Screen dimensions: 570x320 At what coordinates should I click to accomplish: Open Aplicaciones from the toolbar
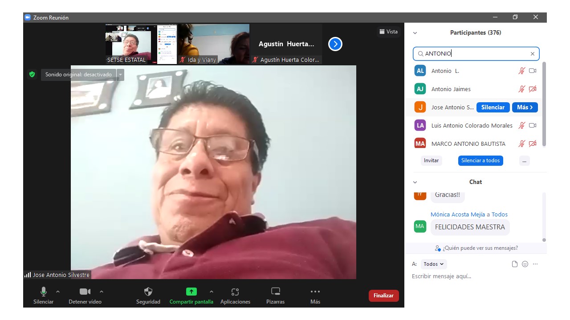point(235,292)
